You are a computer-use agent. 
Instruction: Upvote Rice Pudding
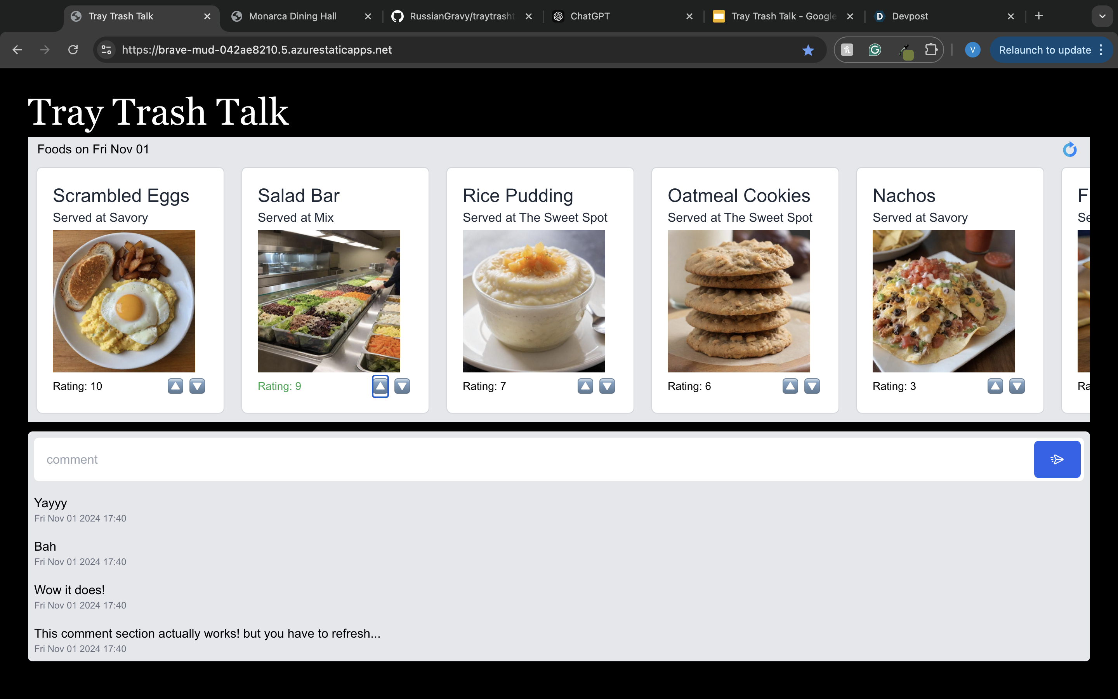coord(585,386)
